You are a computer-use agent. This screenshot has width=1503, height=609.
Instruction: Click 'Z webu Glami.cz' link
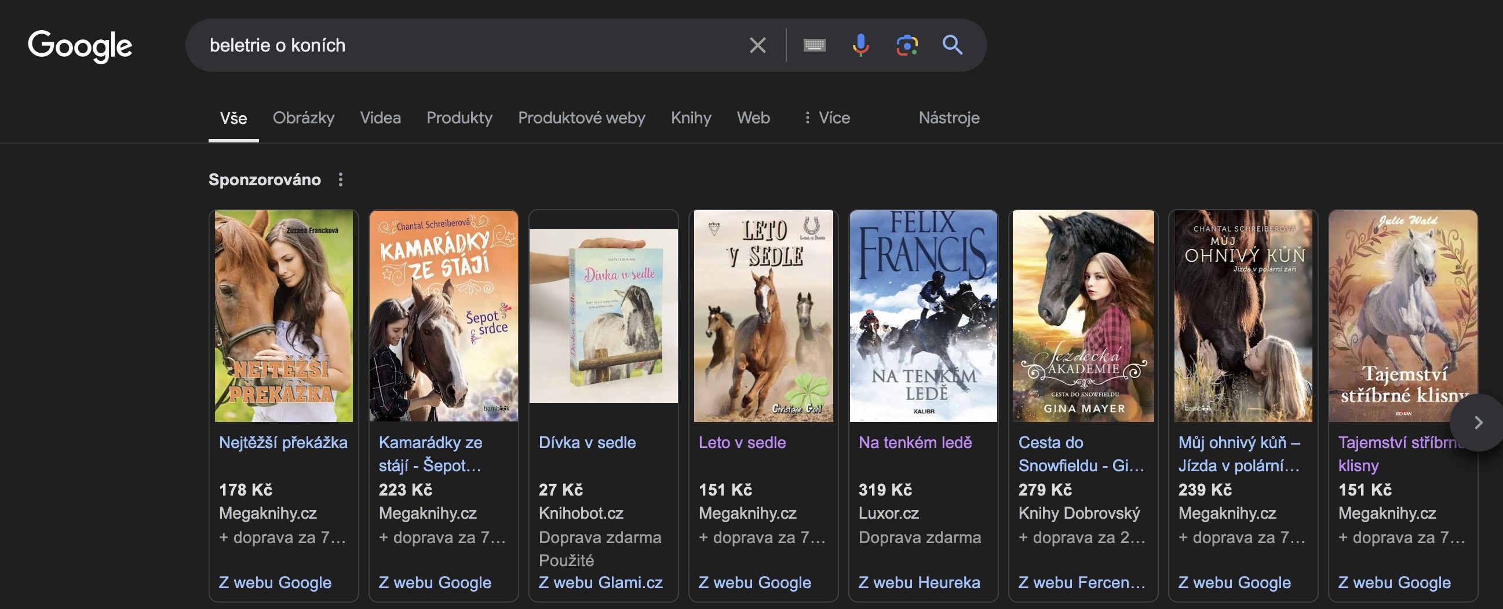pos(600,582)
